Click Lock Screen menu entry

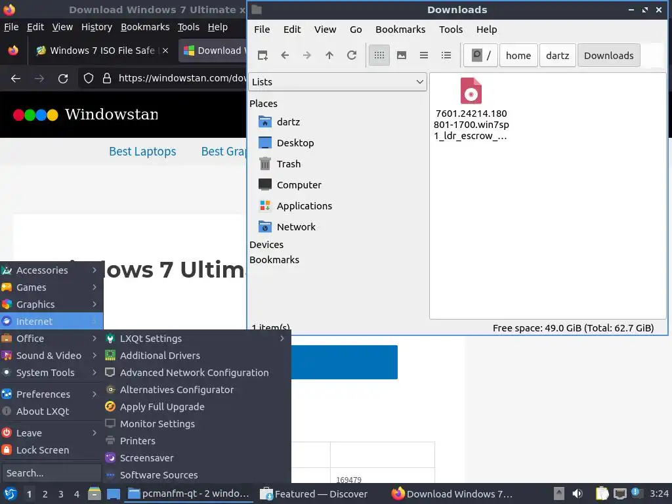(x=51, y=450)
